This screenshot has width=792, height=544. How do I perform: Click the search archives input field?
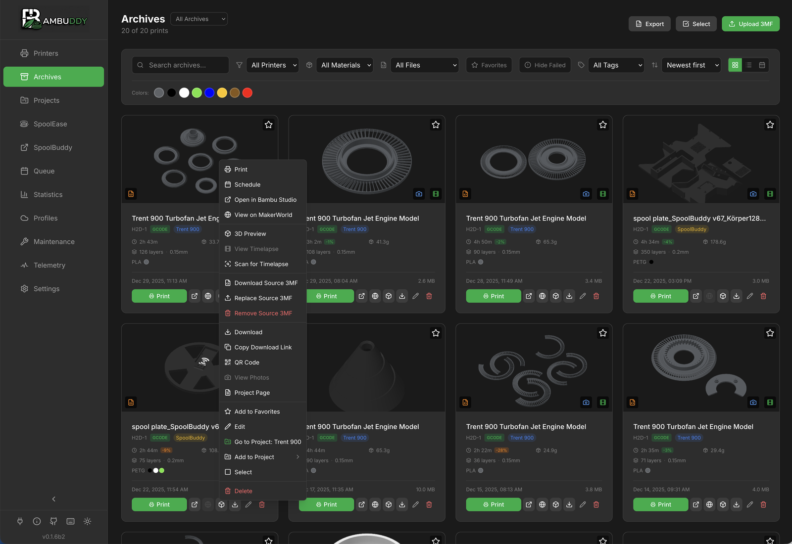coord(180,65)
